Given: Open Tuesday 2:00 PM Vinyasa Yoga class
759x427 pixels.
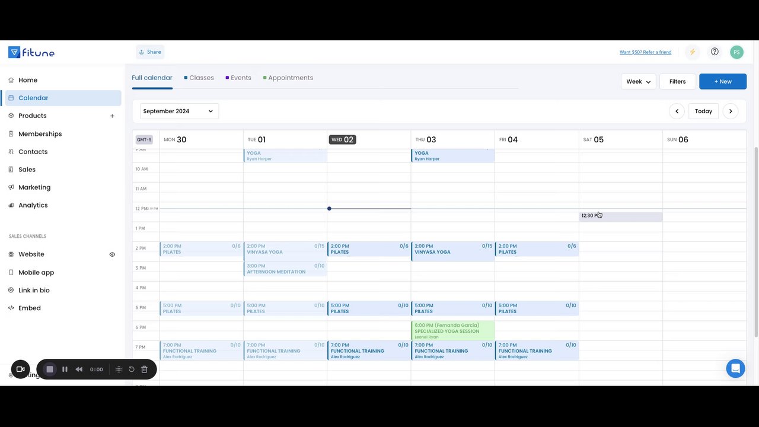Looking at the screenshot, I should click(285, 251).
